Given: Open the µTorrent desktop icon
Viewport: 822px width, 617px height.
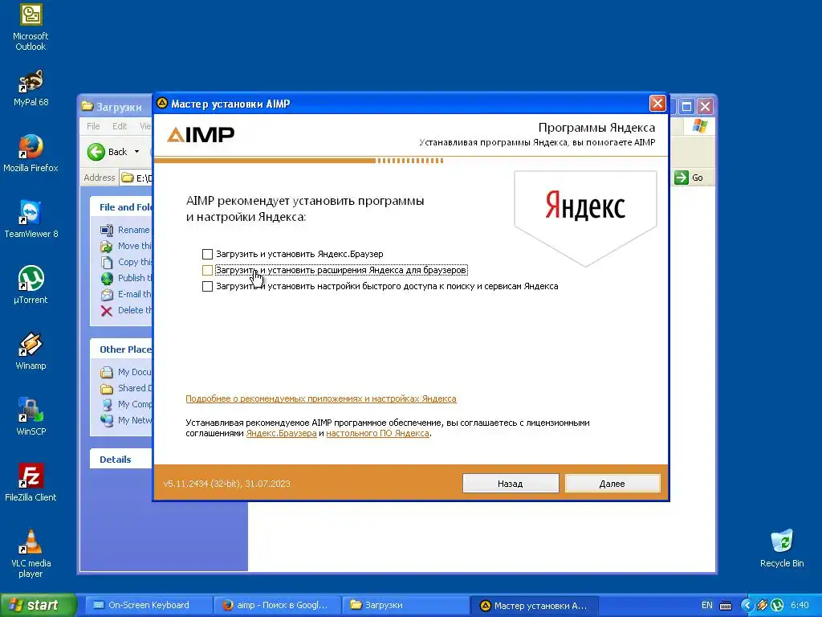Looking at the screenshot, I should coord(31,285).
